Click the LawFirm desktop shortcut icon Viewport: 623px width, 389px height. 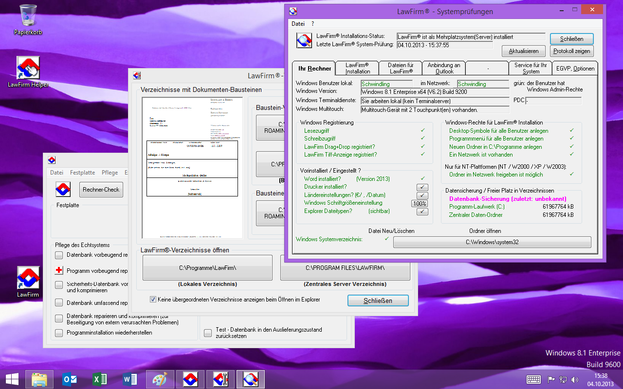pos(28,278)
